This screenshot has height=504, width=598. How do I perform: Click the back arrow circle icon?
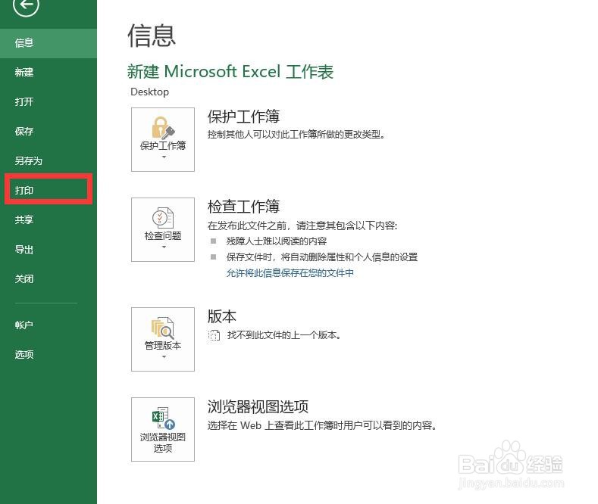[x=26, y=5]
